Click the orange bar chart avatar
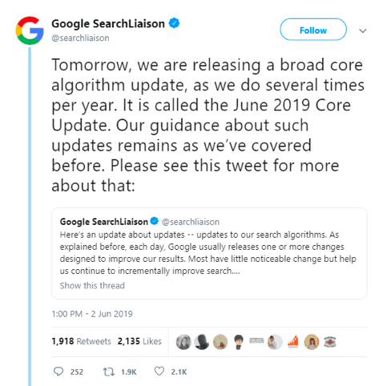Viewport: 391px width, 386px height. 293,342
